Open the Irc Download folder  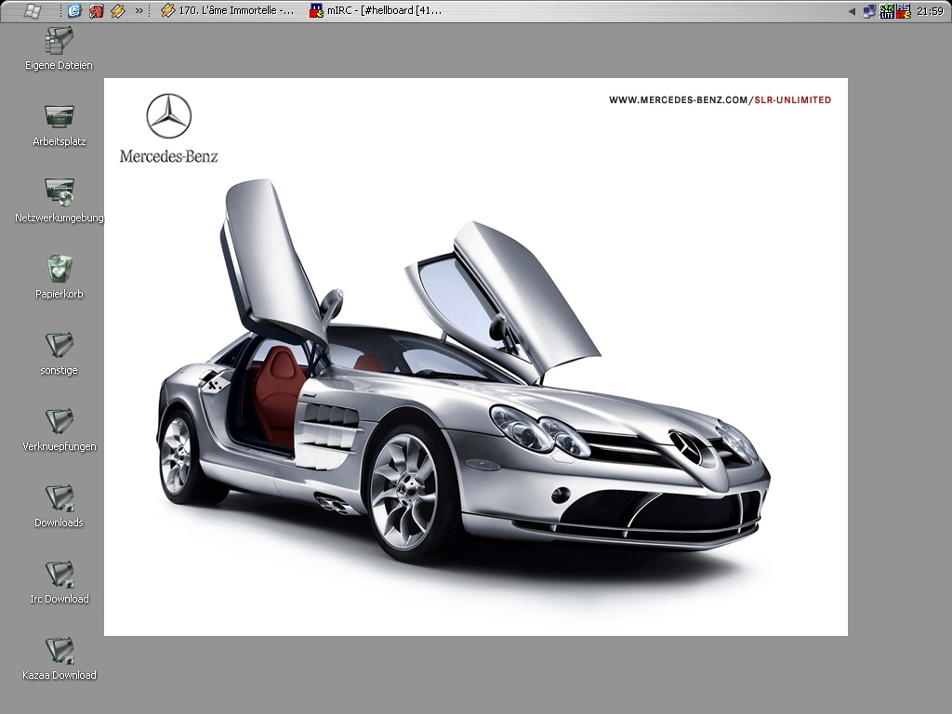click(x=59, y=575)
